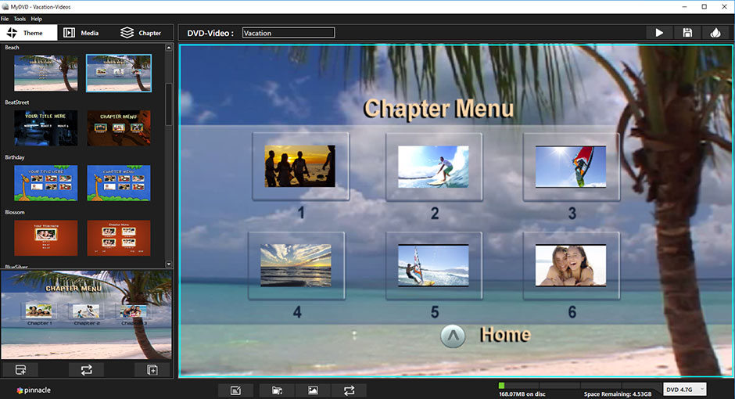
Task: Select the Blossom title theme thumbnail
Action: (x=46, y=238)
